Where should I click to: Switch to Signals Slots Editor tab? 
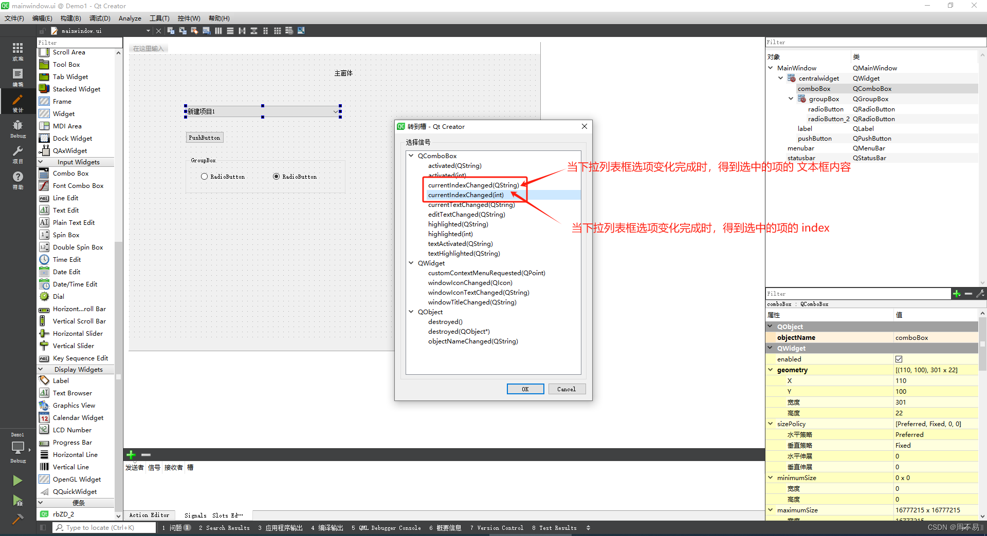click(213, 515)
